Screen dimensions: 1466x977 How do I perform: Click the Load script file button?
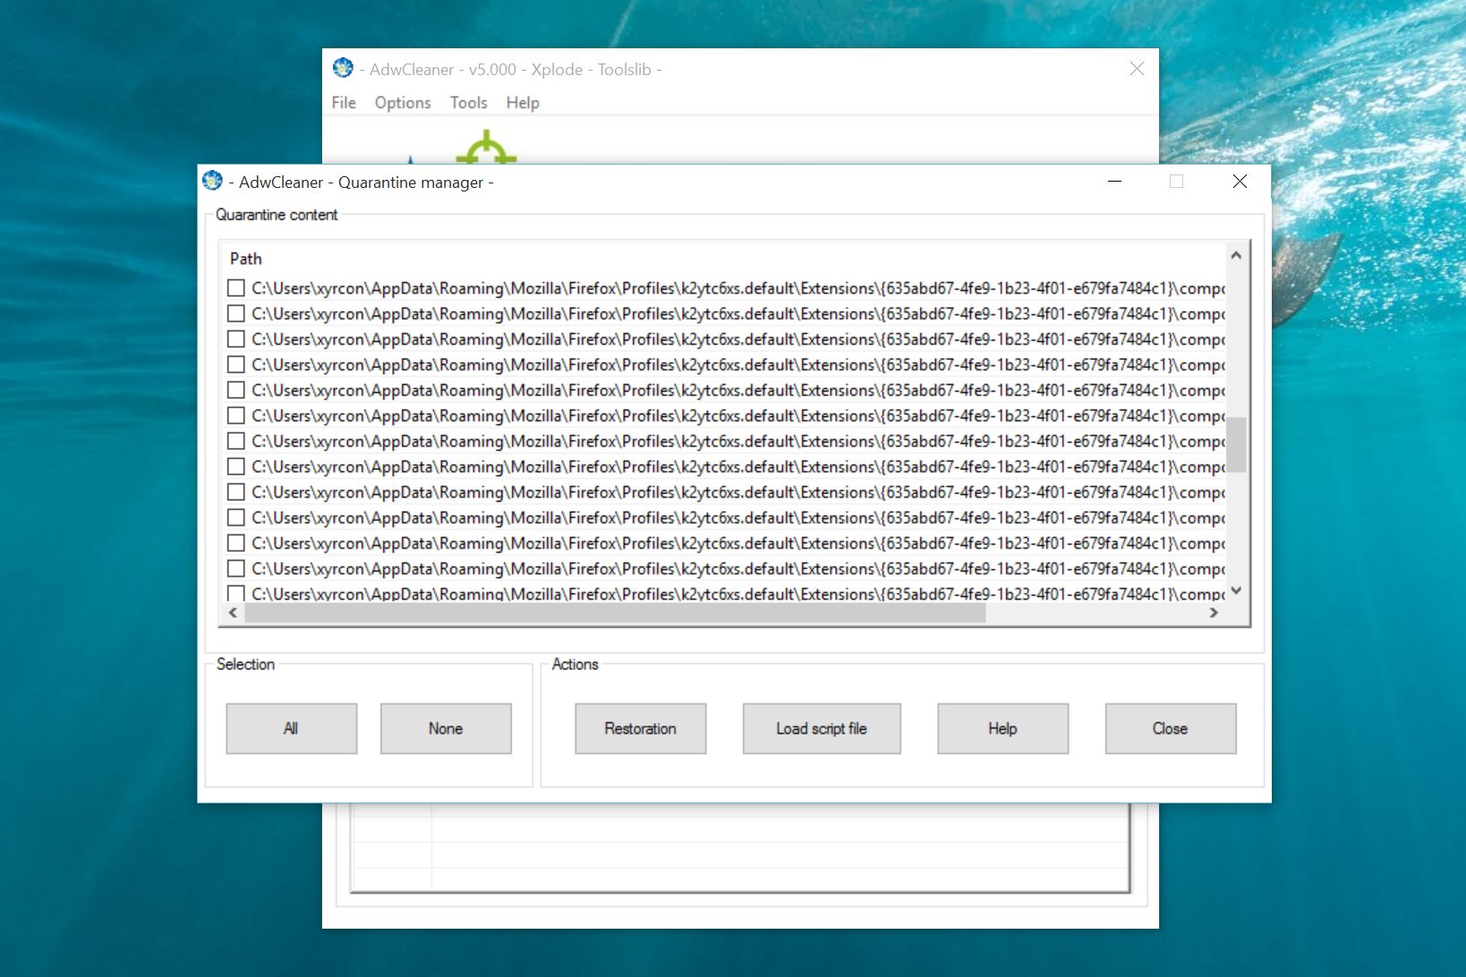[x=822, y=728]
